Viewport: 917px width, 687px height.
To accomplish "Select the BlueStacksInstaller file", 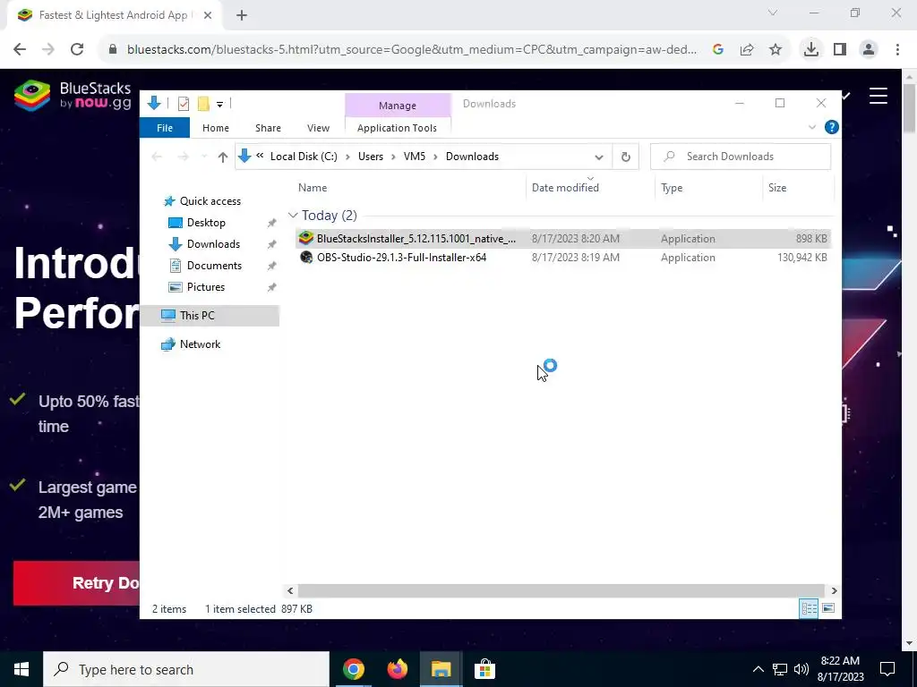I will point(562,238).
